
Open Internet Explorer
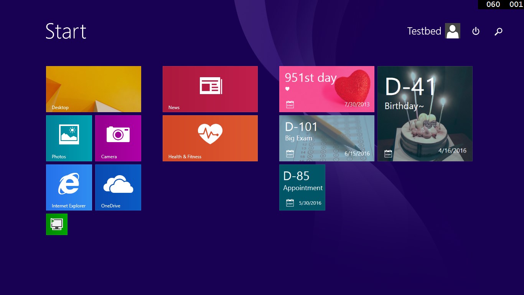(x=69, y=187)
